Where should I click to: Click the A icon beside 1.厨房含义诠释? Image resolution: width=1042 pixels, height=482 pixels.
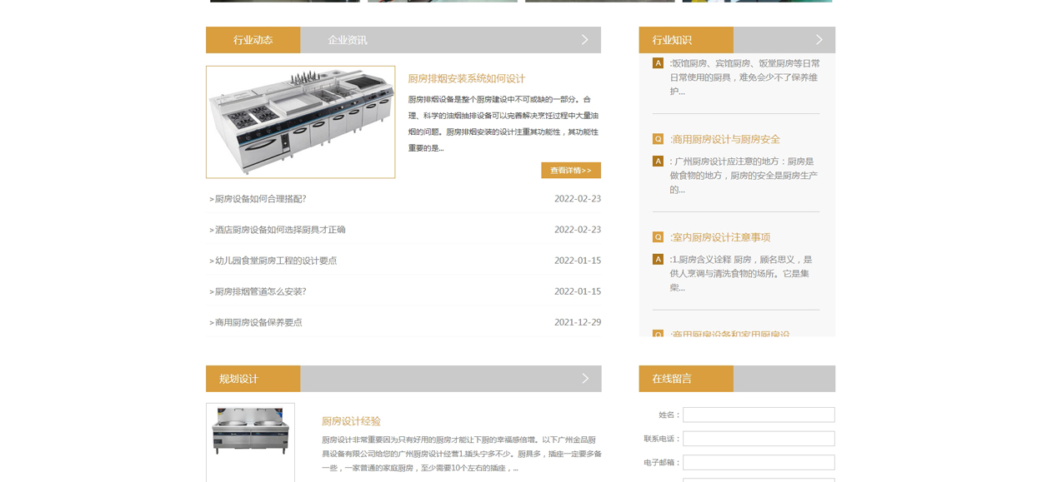[x=658, y=259]
